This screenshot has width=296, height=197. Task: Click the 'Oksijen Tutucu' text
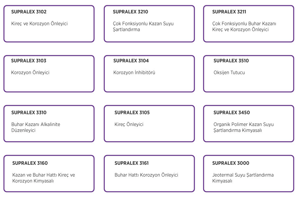tap(229, 73)
